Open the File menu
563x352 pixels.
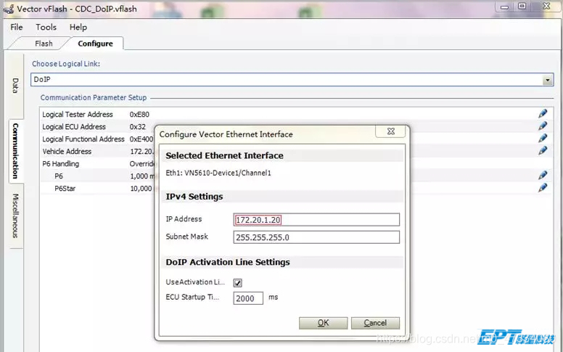[17, 28]
